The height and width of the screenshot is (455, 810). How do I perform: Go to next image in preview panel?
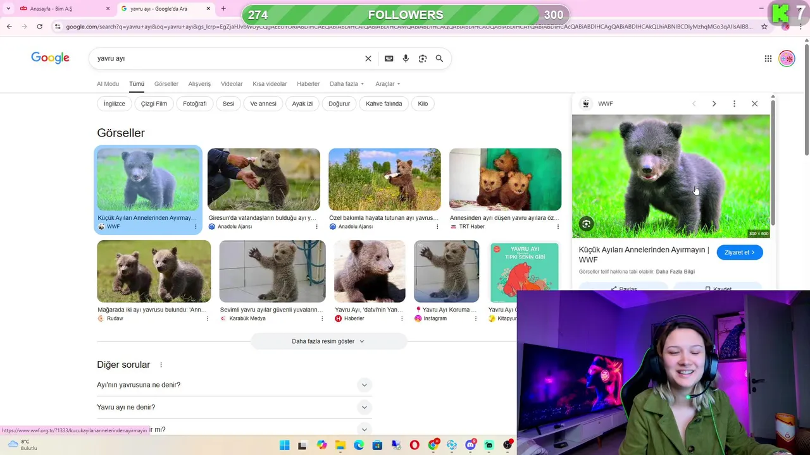[714, 104]
